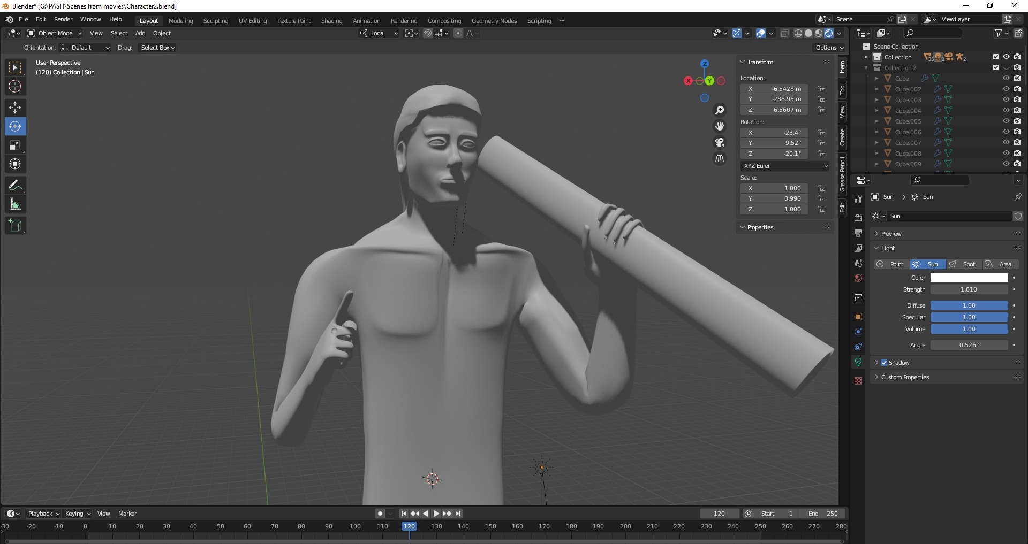Viewport: 1028px width, 544px height.
Task: Set light type to Spot
Action: [964, 264]
